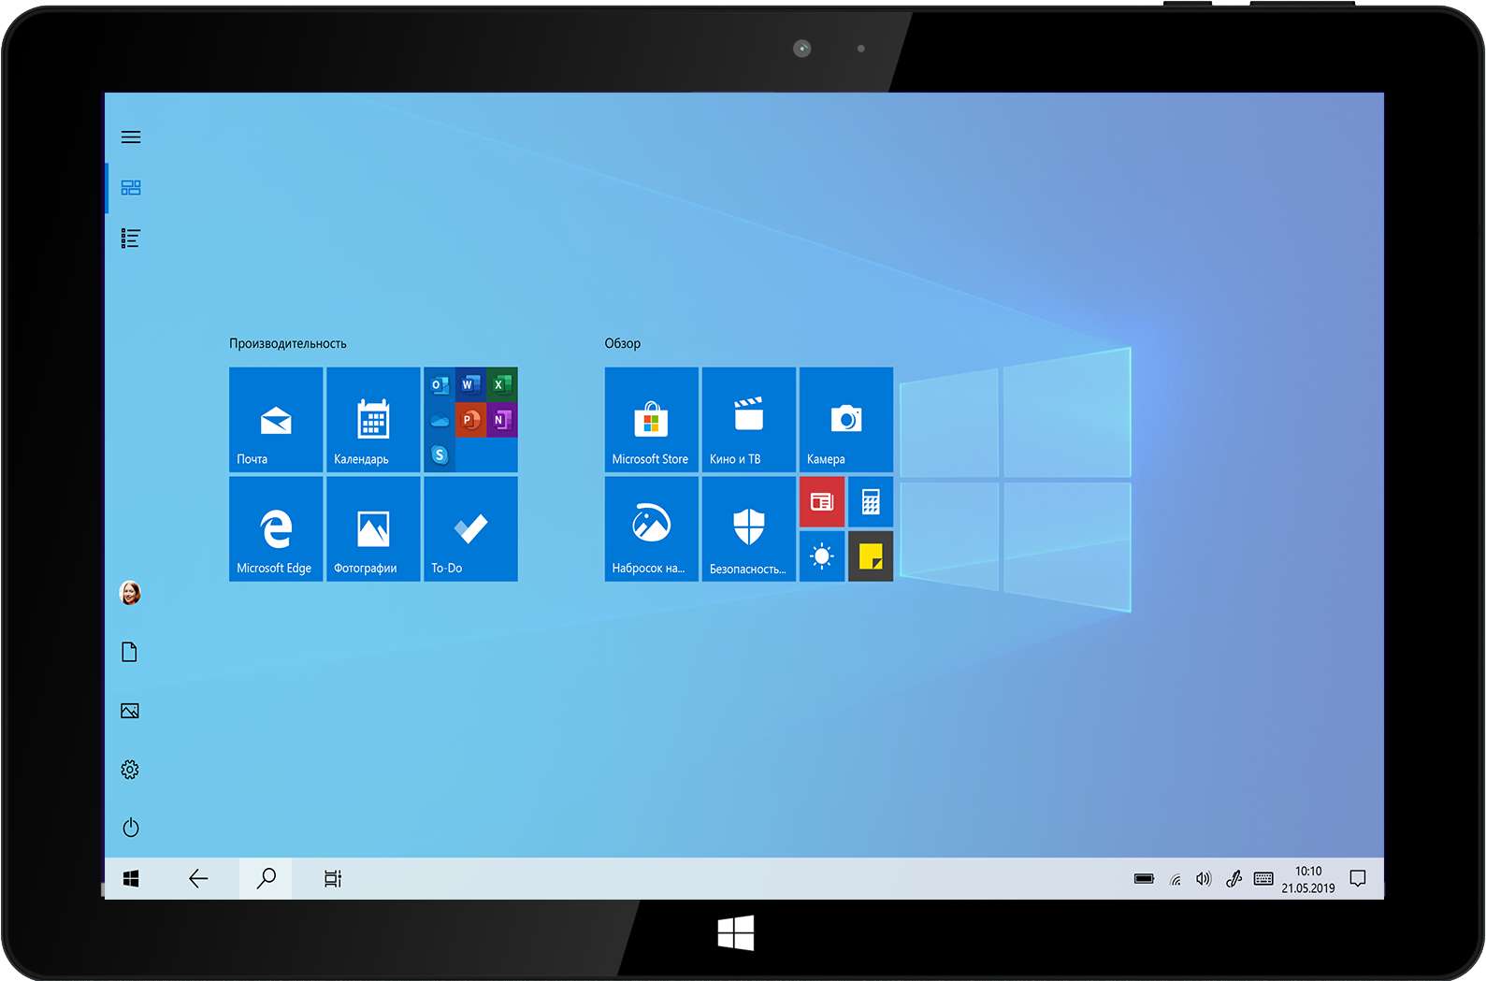Screen dimensions: 1486x981
Task: Open the Почта mail tile
Action: 276,420
